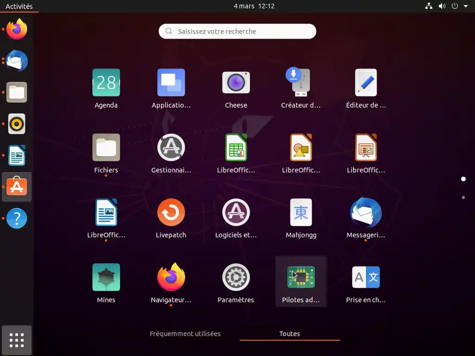Open Thunderbird Messagerie in the app grid
475x356 pixels.
click(366, 212)
